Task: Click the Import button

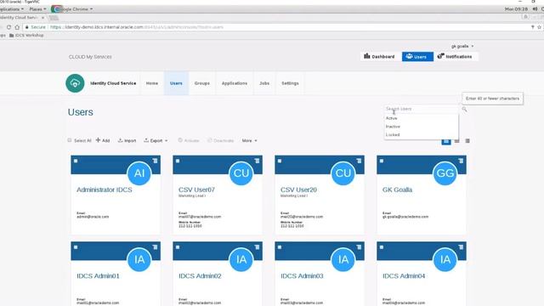Action: click(x=127, y=140)
